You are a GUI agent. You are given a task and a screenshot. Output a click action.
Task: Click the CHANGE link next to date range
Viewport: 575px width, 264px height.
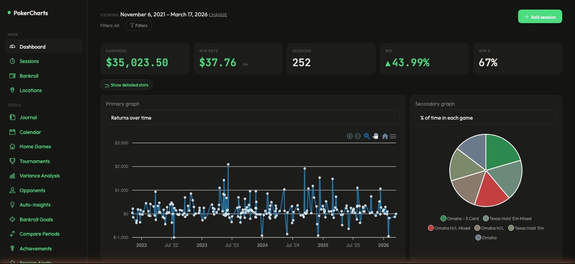pyautogui.click(x=218, y=14)
